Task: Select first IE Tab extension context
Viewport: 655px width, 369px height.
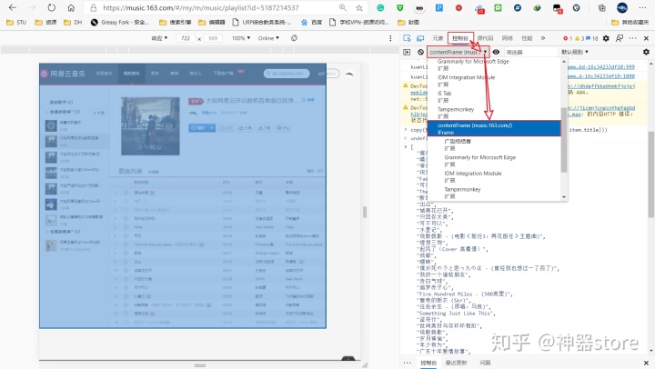Action: (494, 97)
